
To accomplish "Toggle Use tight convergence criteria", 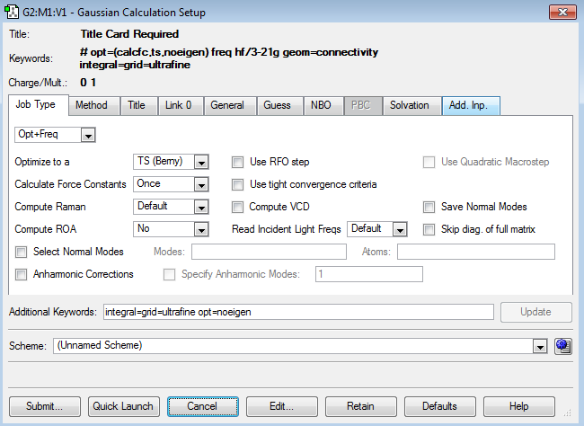I will pos(238,185).
